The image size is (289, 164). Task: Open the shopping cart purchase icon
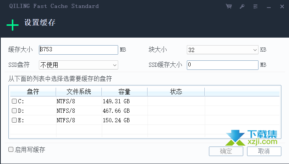click(229, 6)
